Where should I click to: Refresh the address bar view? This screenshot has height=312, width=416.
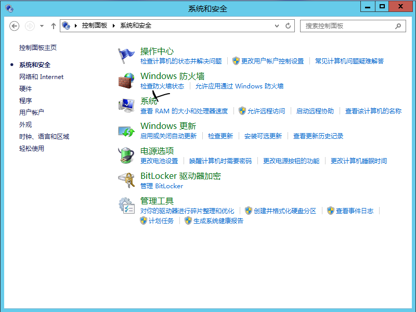click(x=288, y=25)
